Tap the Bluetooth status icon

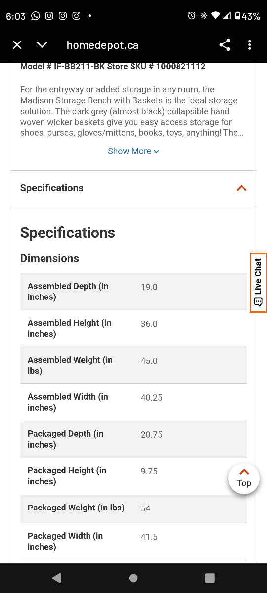pos(203,16)
